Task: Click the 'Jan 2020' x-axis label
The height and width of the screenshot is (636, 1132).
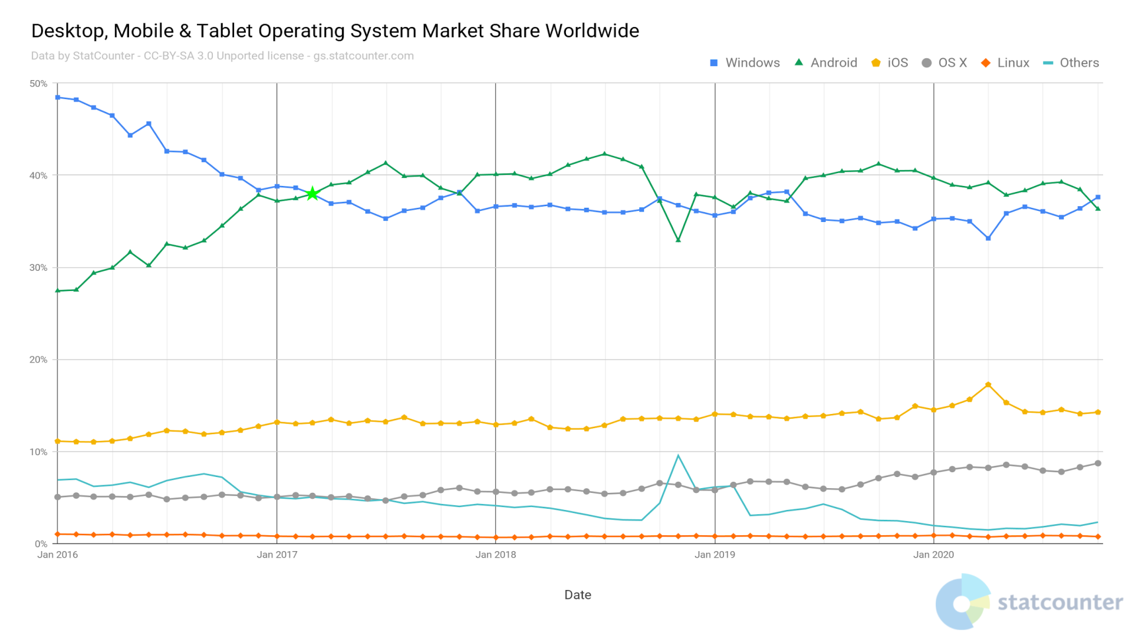Action: click(x=933, y=555)
